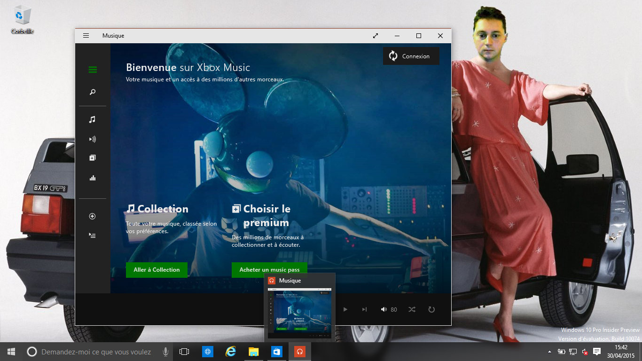Click the Radio speaker icon in sidebar
This screenshot has width=642, height=361.
(93, 139)
